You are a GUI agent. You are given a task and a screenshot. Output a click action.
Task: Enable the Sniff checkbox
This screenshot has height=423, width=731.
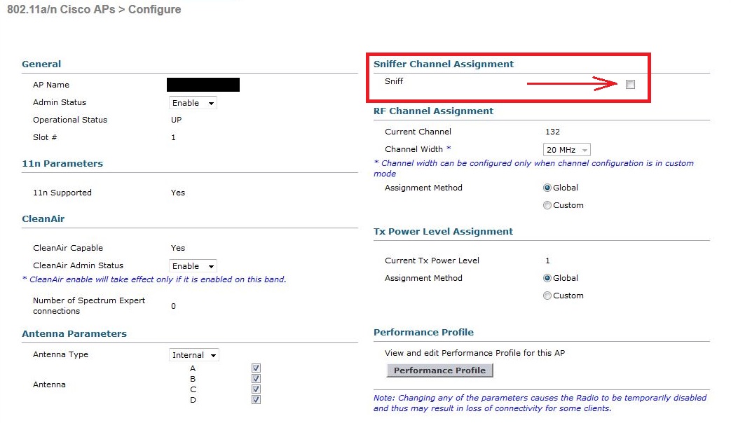tap(630, 85)
